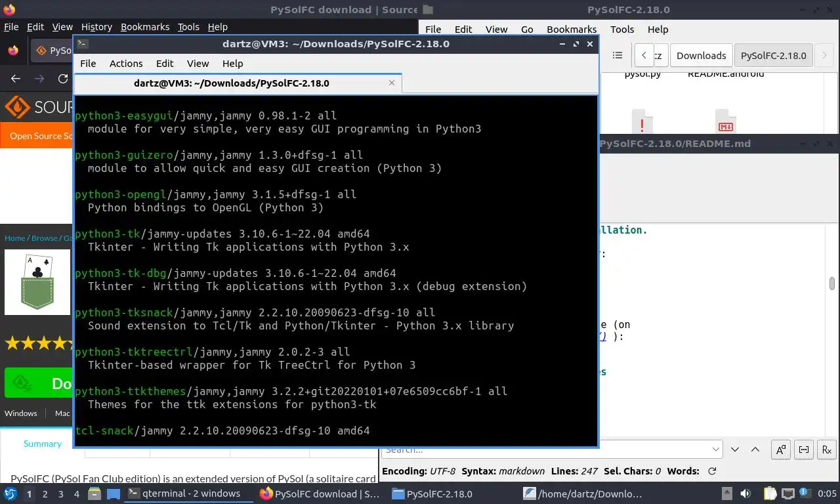Expand the search history dropdown in editor

click(x=716, y=450)
